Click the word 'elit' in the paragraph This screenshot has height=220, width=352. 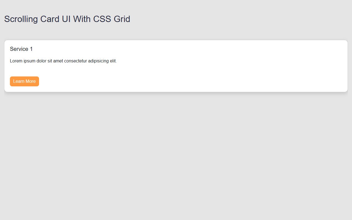tap(113, 61)
